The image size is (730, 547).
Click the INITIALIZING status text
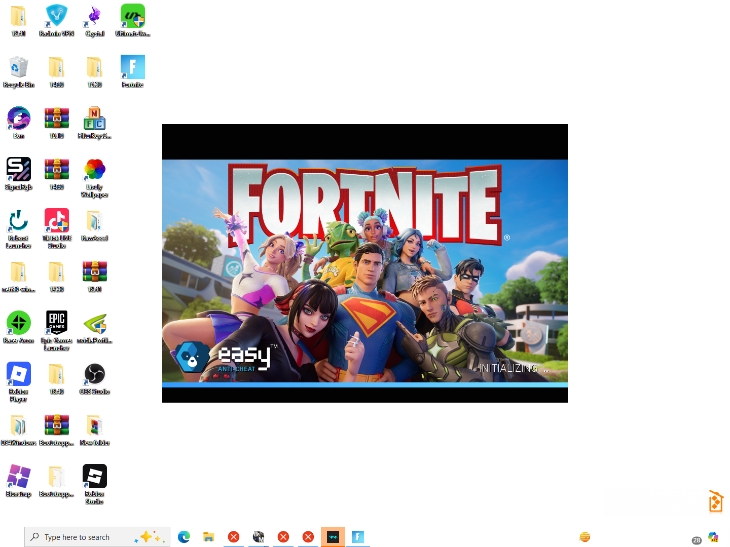(514, 368)
